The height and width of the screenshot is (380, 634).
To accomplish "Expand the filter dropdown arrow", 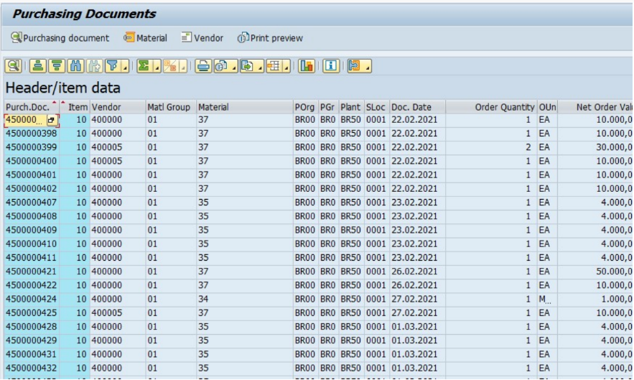I will [125, 66].
